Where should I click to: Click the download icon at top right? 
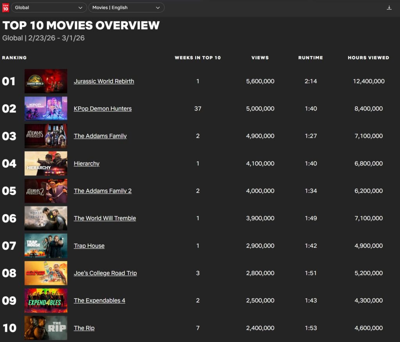coord(389,7)
